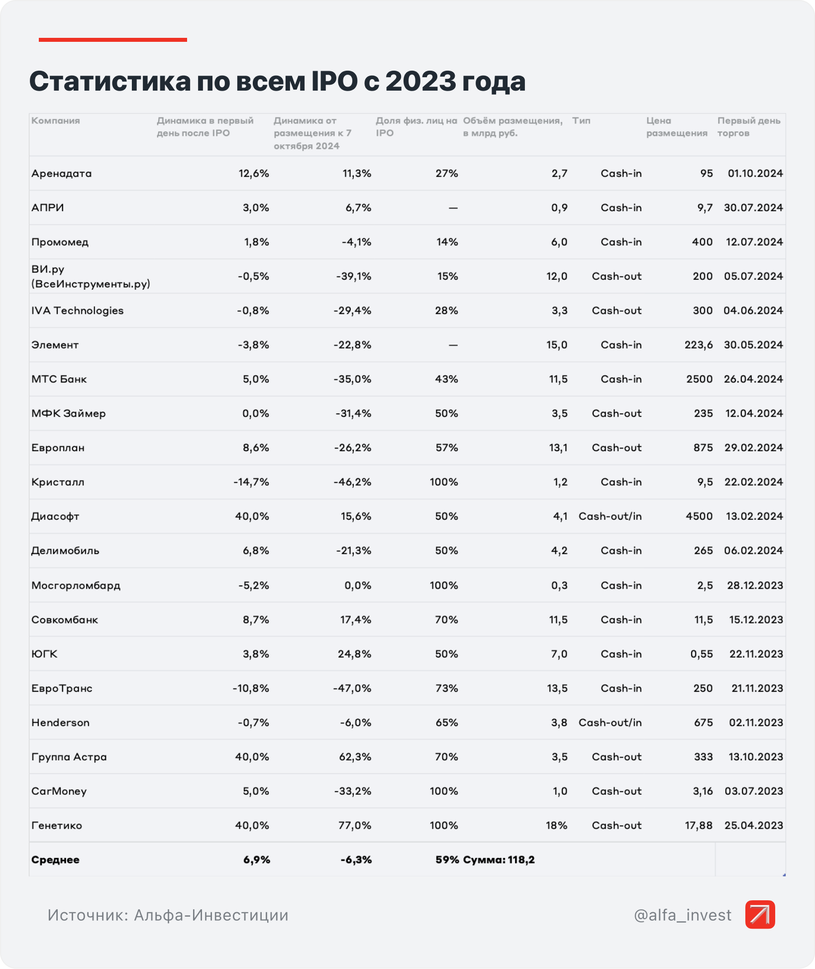
Task: Click the bold Среднее summary label
Action: point(55,860)
